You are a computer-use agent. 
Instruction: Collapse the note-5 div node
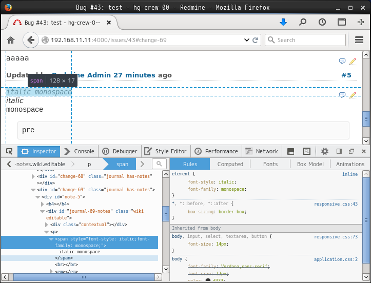[38, 197]
